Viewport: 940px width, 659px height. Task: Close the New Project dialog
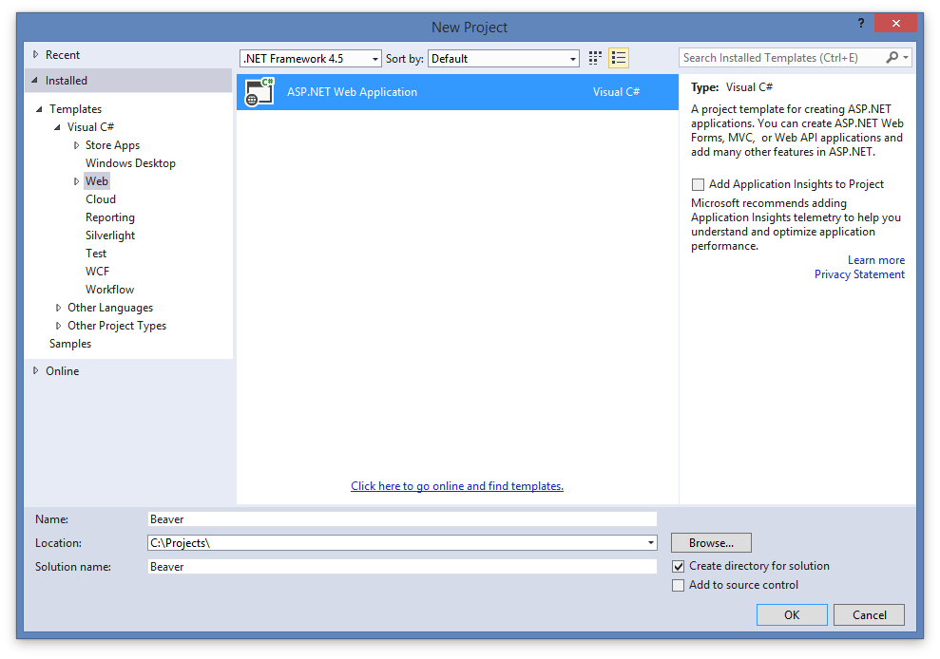[x=895, y=24]
